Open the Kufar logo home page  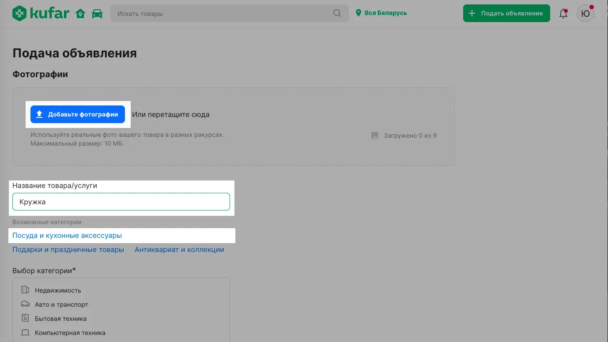pos(41,13)
